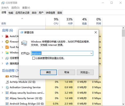Sort by the CPU column header

(x=53, y=21)
